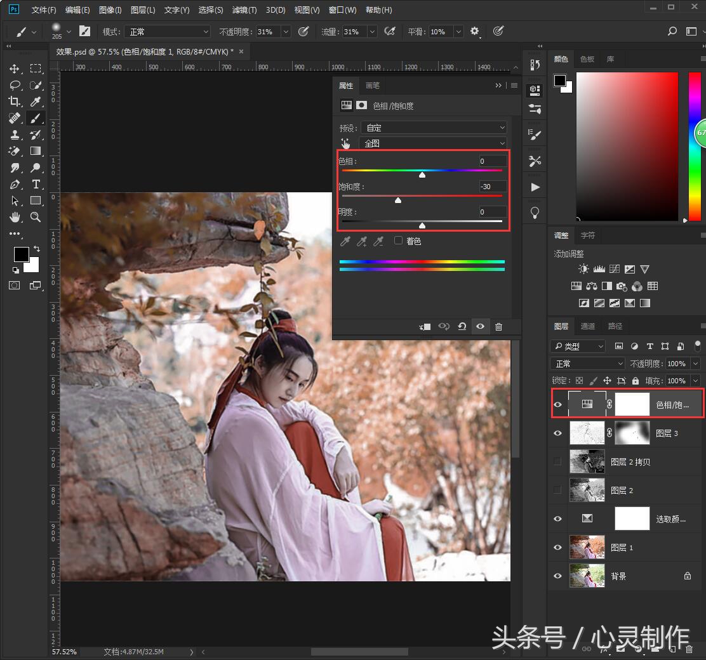Select the Hand tool
The width and height of the screenshot is (706, 660).
[15, 217]
